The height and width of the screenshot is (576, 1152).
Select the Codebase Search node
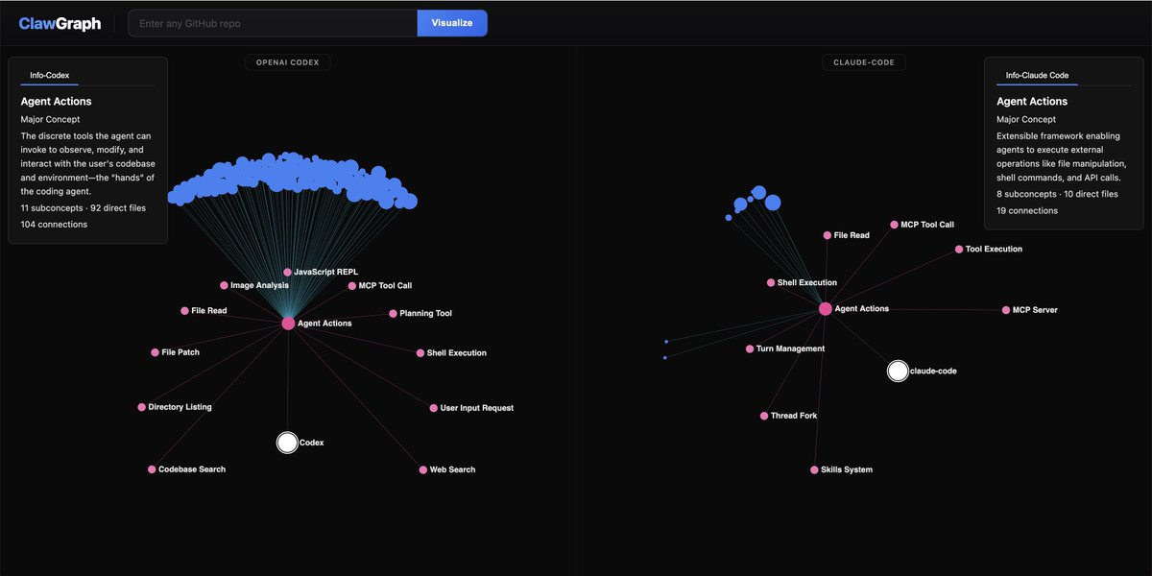152,469
